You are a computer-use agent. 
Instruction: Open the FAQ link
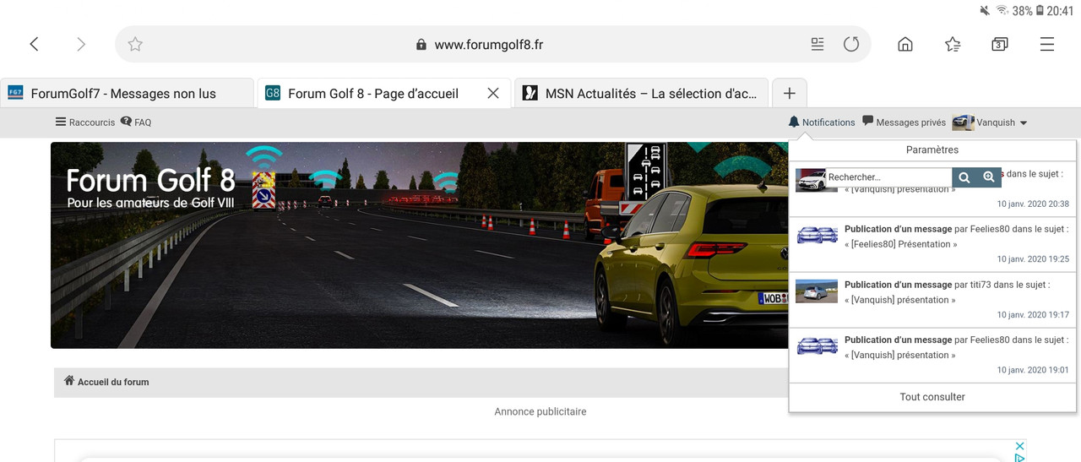136,122
